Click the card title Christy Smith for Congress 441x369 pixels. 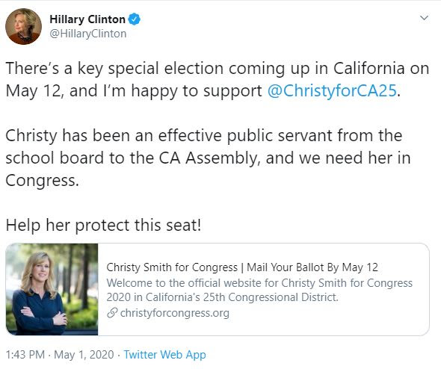point(172,267)
